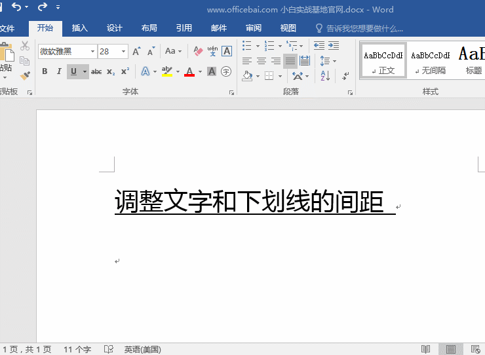The width and height of the screenshot is (485, 355).
Task: Click the Undo arrow in the title bar
Action: [x=16, y=7]
